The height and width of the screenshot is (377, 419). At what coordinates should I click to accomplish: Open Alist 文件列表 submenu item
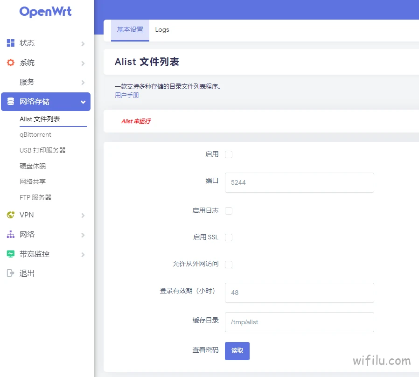(40, 119)
